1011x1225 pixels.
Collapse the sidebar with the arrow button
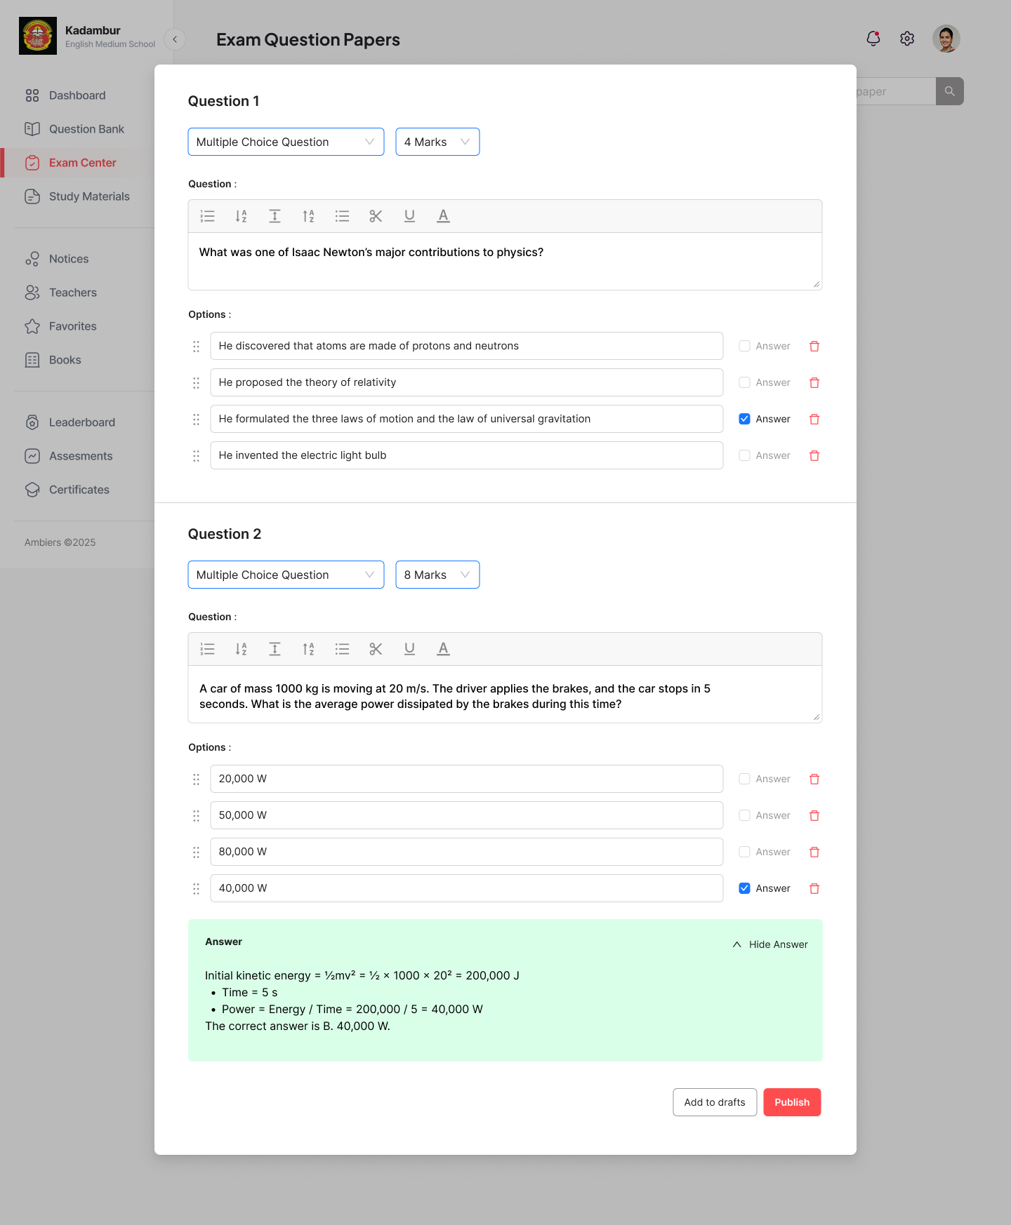coord(175,39)
